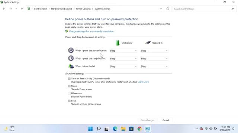Click the Save changes button
Viewport: 238px width, 133px height.
click(148, 120)
